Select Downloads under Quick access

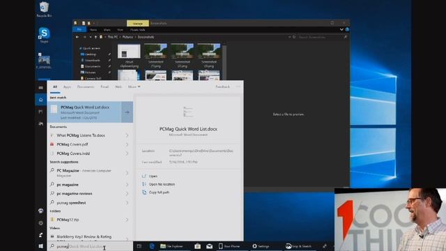pyautogui.click(x=92, y=61)
